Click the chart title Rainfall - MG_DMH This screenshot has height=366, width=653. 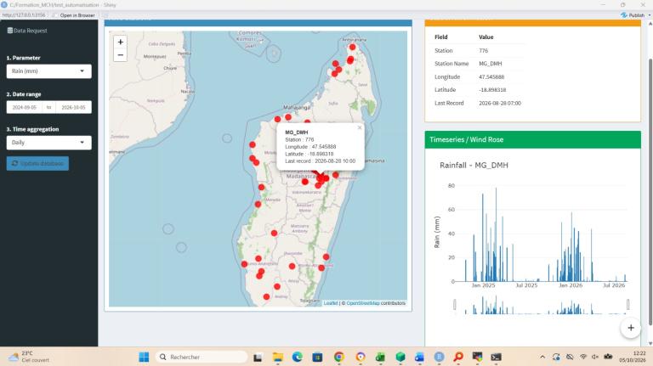click(474, 165)
